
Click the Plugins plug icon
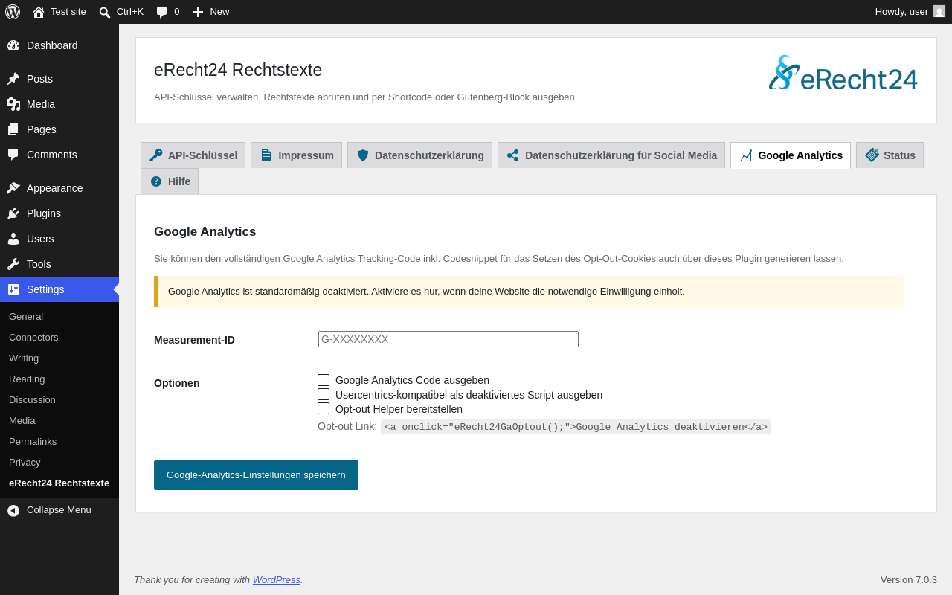13,213
